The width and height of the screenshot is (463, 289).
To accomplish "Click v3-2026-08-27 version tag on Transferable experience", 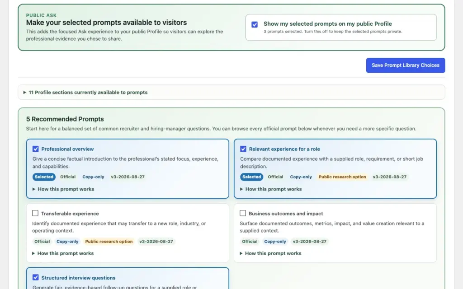I will coord(156,241).
